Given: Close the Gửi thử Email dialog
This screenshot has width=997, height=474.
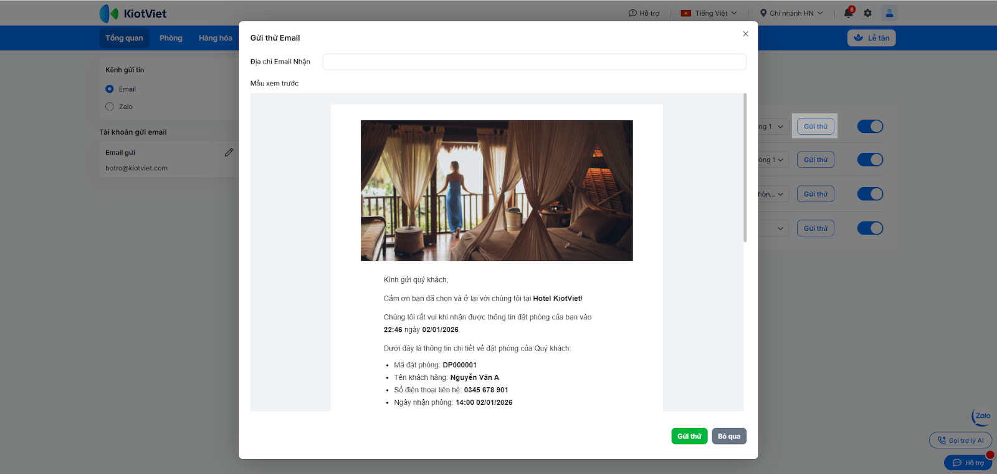Looking at the screenshot, I should pos(745,34).
